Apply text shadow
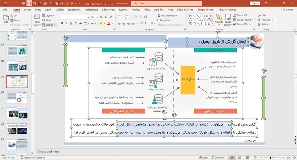Image resolution: width=297 pixels, height=160 pixels. (76, 23)
